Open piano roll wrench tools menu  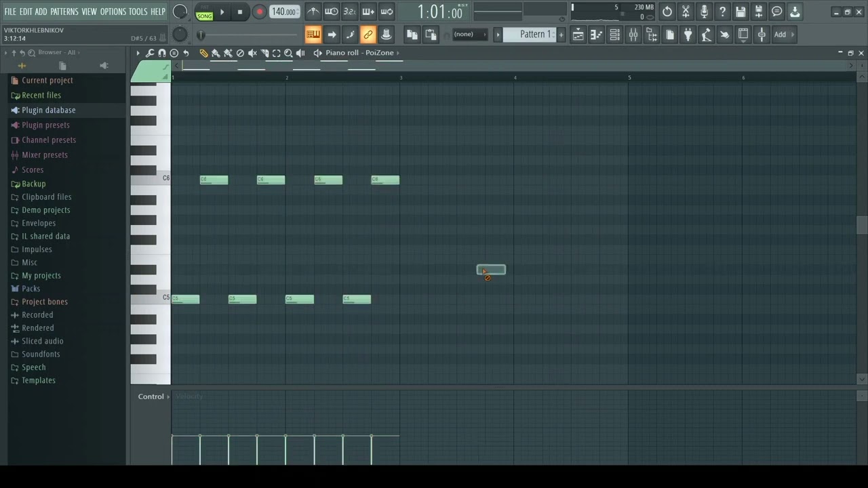point(150,53)
